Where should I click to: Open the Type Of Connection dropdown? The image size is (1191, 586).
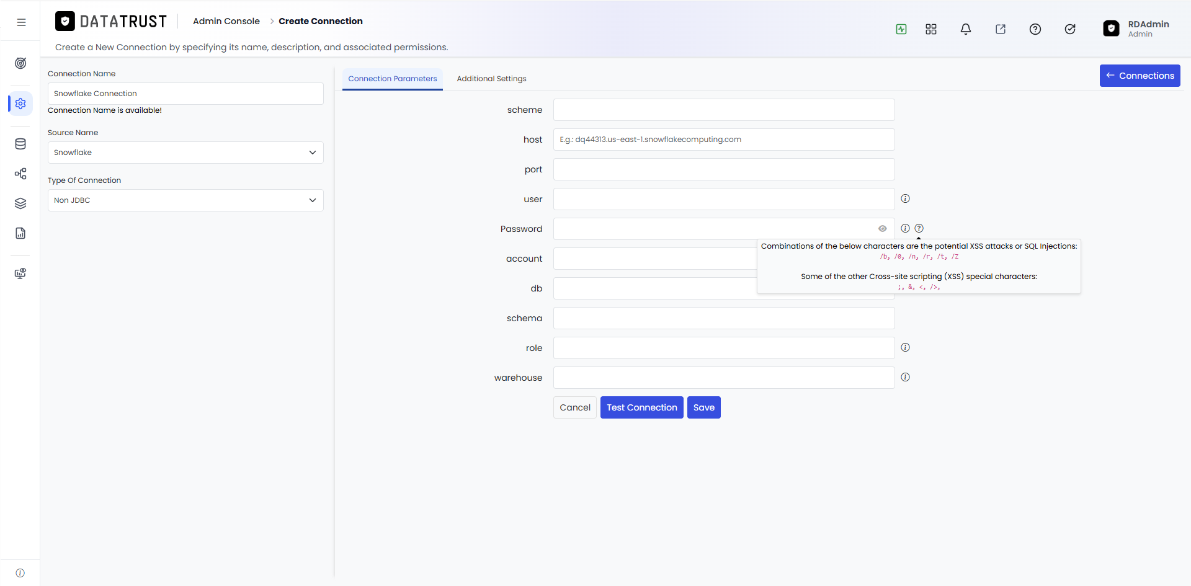coord(185,200)
